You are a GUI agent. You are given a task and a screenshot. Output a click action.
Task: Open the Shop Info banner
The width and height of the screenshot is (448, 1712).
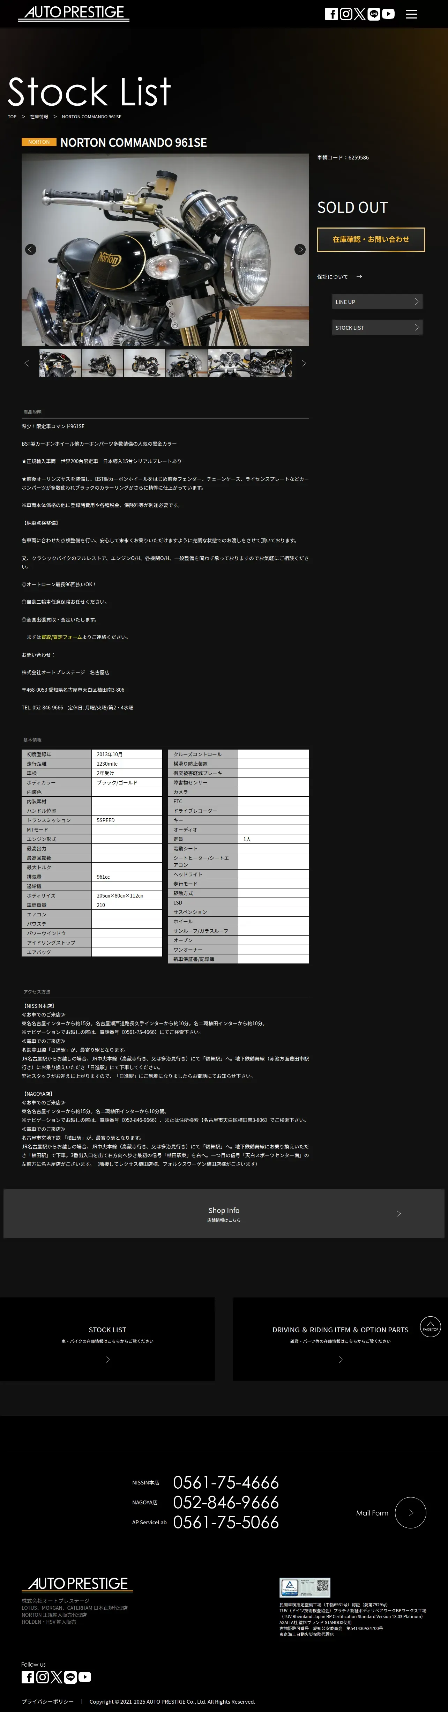click(x=224, y=1214)
